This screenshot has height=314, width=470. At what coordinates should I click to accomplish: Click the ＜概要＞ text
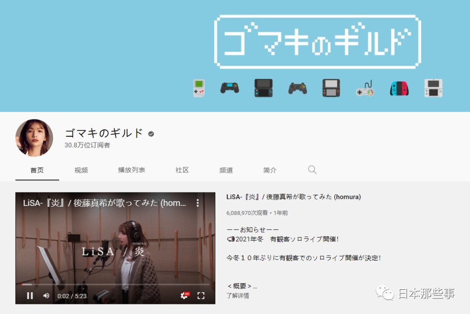point(239,286)
